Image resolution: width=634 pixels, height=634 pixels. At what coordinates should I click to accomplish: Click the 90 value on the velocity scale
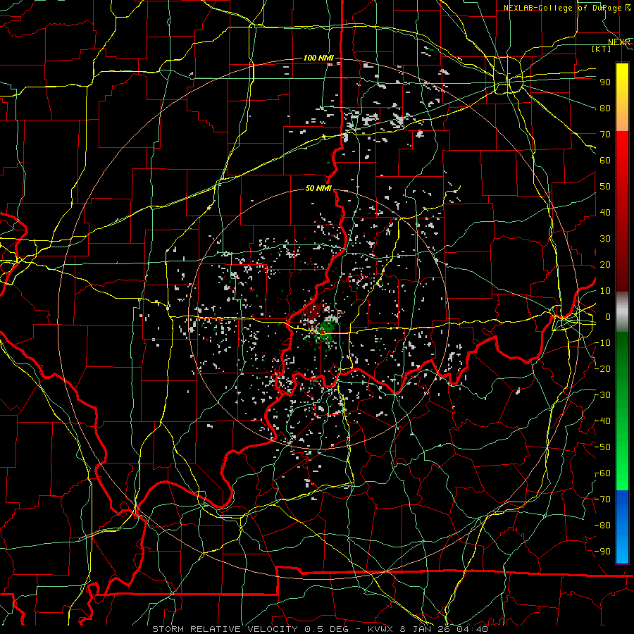(605, 82)
